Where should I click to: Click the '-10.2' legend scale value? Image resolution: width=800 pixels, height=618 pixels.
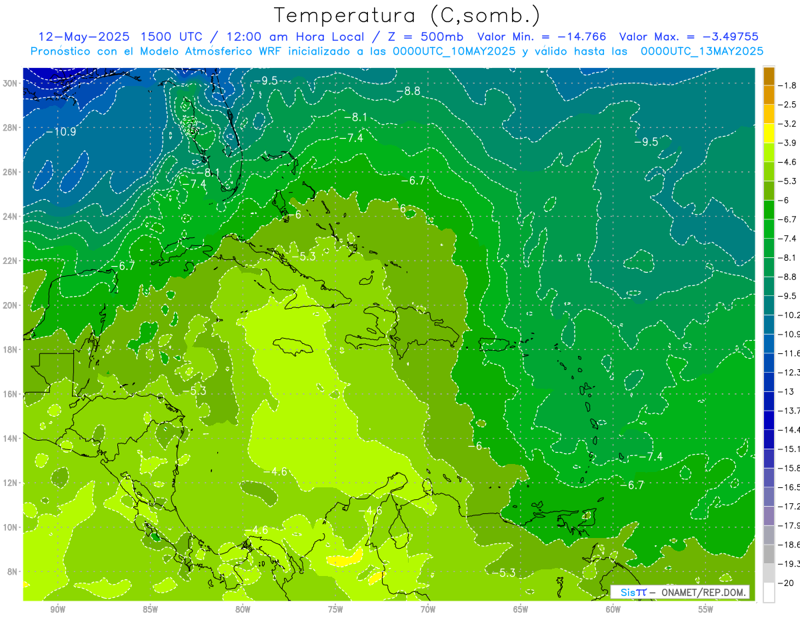point(789,315)
